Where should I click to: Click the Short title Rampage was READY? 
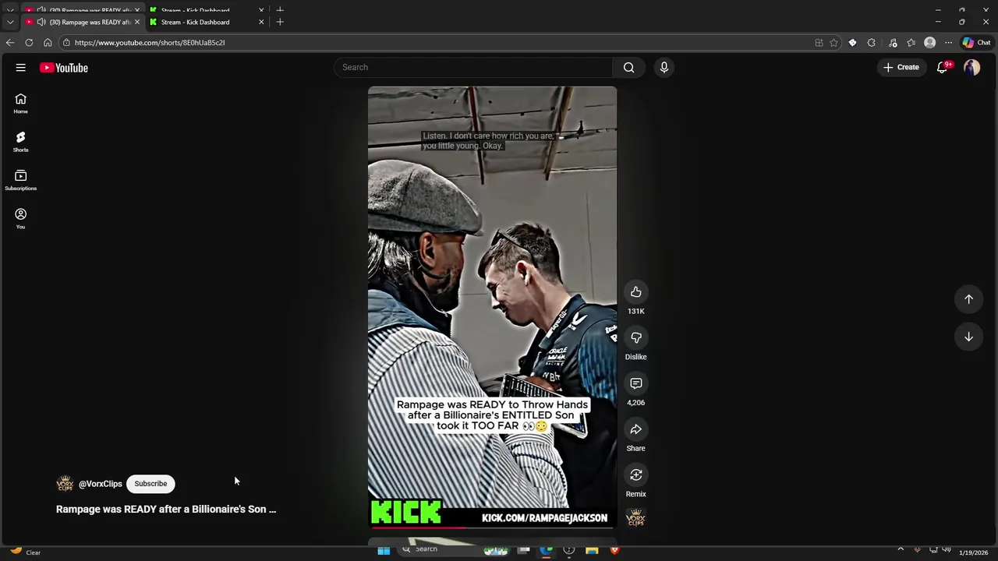click(166, 510)
